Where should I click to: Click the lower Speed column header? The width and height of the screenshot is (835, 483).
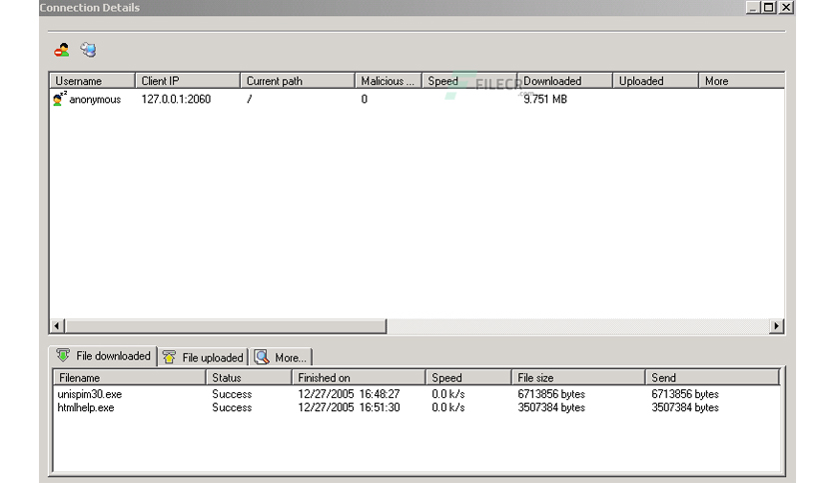468,377
